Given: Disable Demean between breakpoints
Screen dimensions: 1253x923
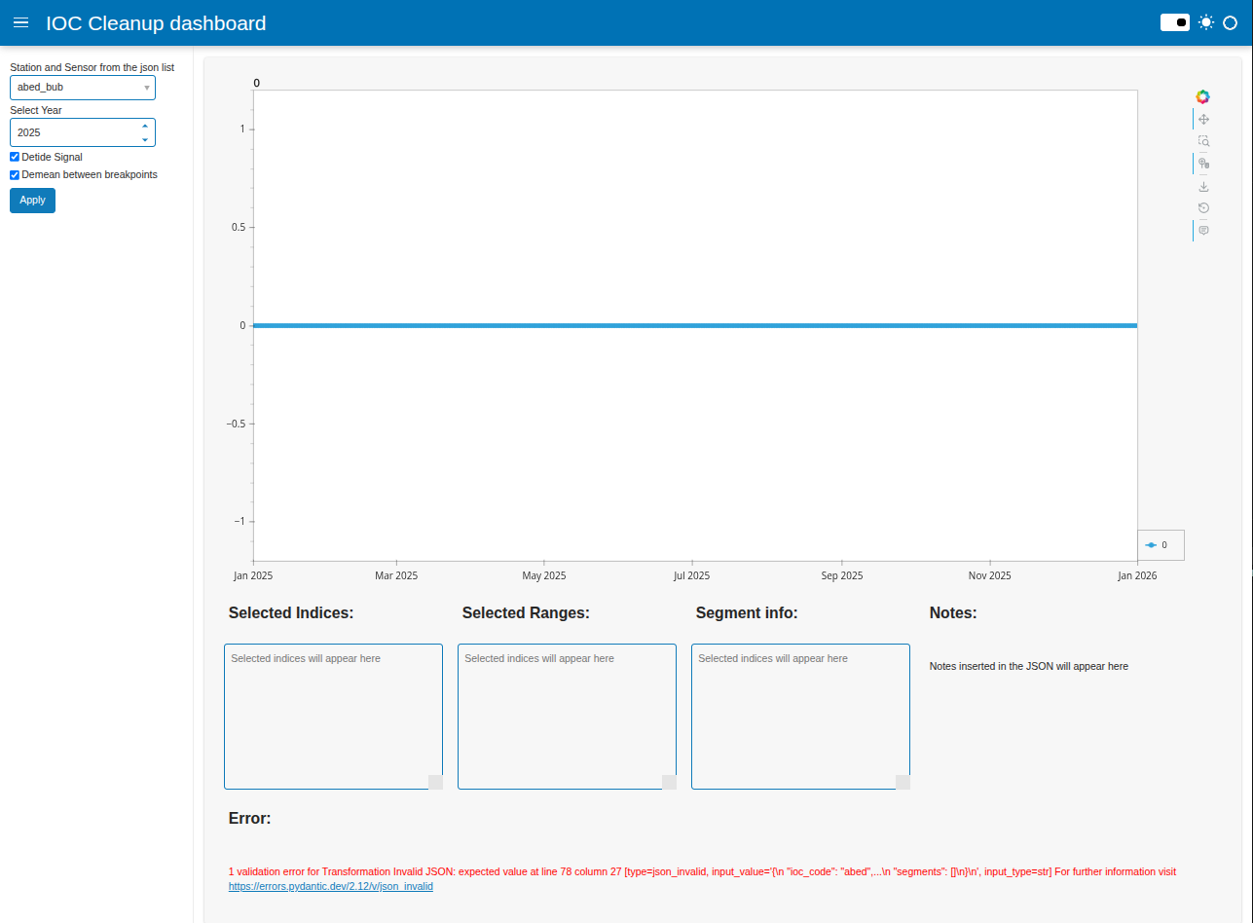Looking at the screenshot, I should [x=15, y=175].
